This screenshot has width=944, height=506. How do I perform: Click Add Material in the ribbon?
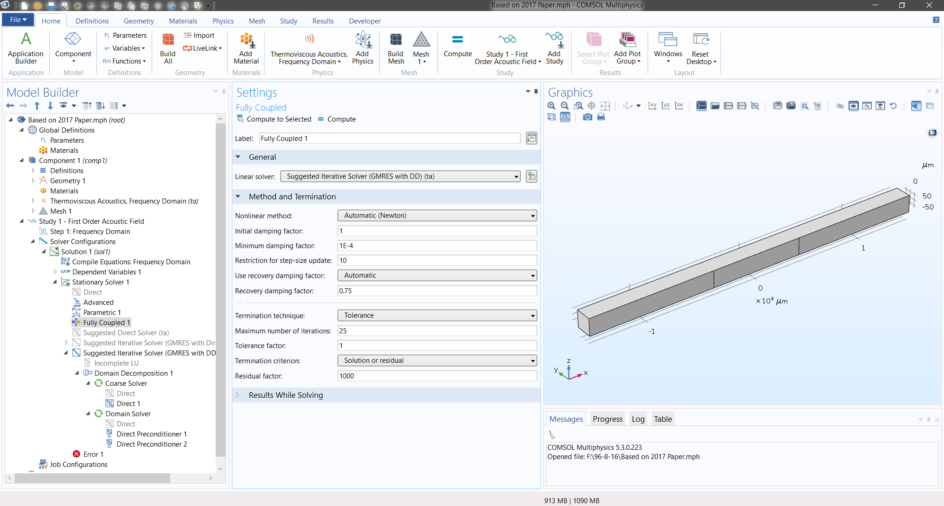tap(246, 48)
